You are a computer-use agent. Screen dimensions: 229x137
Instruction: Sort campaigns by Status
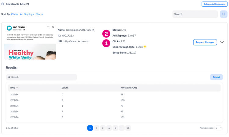(39, 14)
